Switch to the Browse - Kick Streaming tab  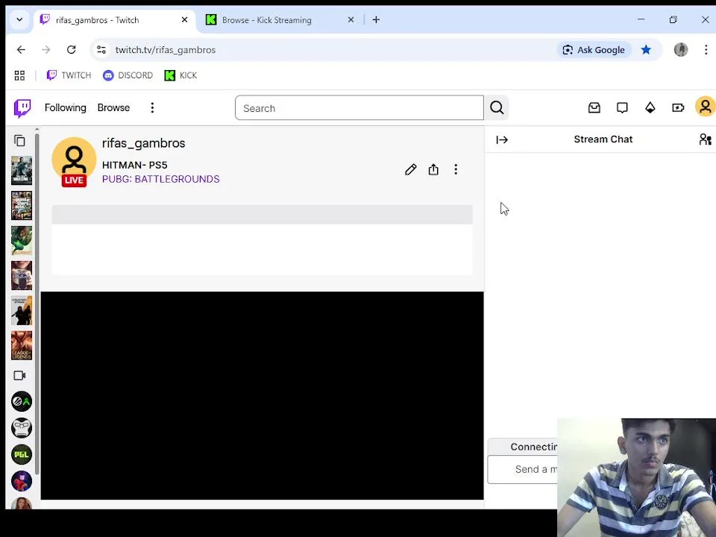click(x=267, y=20)
